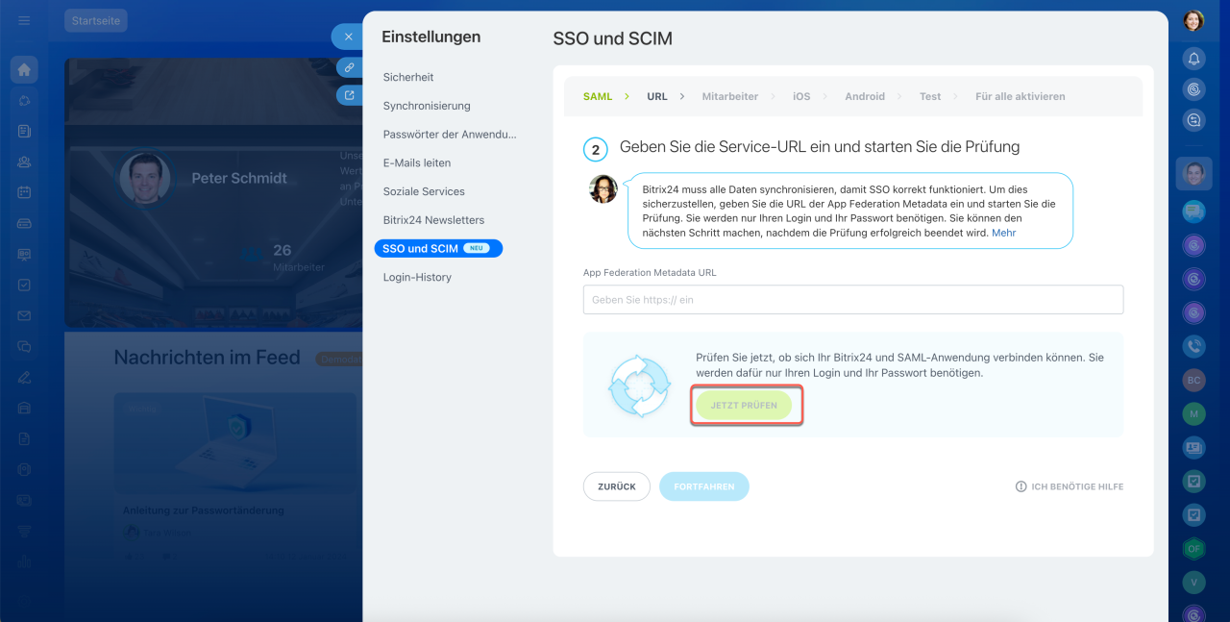Screen dimensions: 1230x622
Task: Select SSO und SCIM menu item
Action: point(438,248)
